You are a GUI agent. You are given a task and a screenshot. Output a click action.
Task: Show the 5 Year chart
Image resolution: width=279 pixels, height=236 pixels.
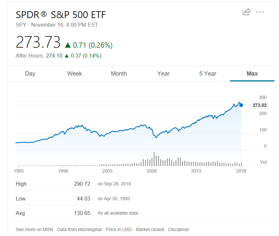pyautogui.click(x=208, y=74)
